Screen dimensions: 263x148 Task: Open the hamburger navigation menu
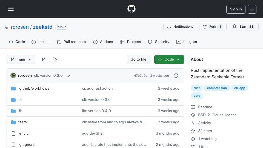11,9
